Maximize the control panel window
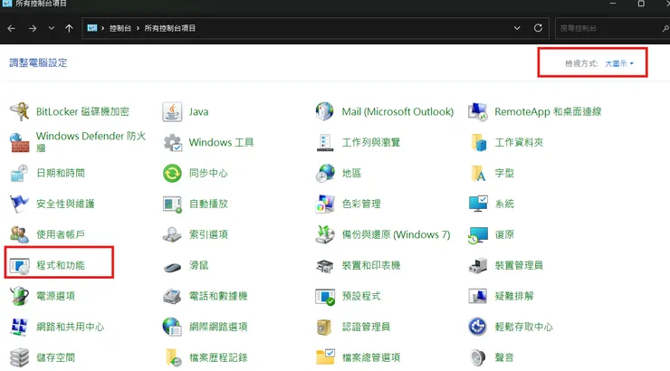Screen dimensions: 670x371 tap(641, 4)
